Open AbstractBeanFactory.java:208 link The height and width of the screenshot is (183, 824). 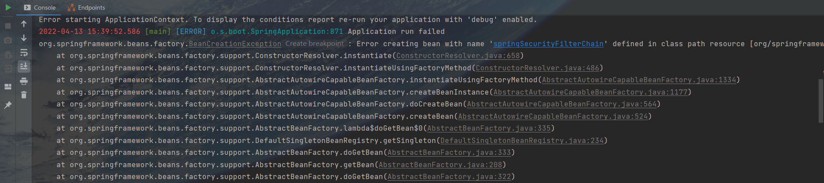[x=440, y=165]
